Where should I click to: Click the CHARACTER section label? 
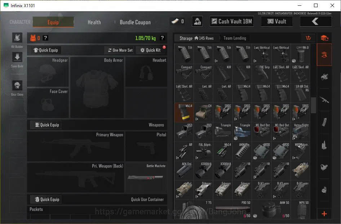pos(20,22)
